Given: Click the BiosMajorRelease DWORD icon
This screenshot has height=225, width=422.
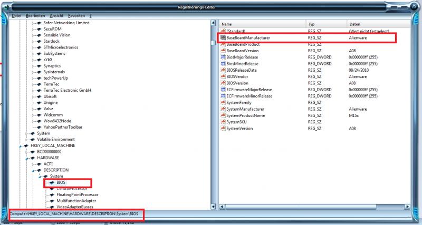Looking at the screenshot, I should pos(223,57).
